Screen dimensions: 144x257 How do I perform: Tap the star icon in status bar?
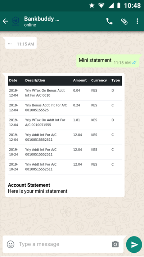coord(92,6)
